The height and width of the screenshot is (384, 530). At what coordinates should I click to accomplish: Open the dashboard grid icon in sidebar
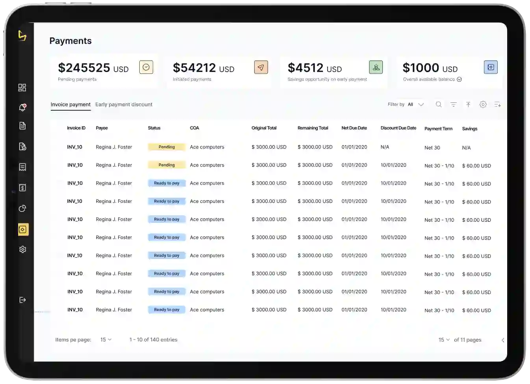[x=22, y=87]
